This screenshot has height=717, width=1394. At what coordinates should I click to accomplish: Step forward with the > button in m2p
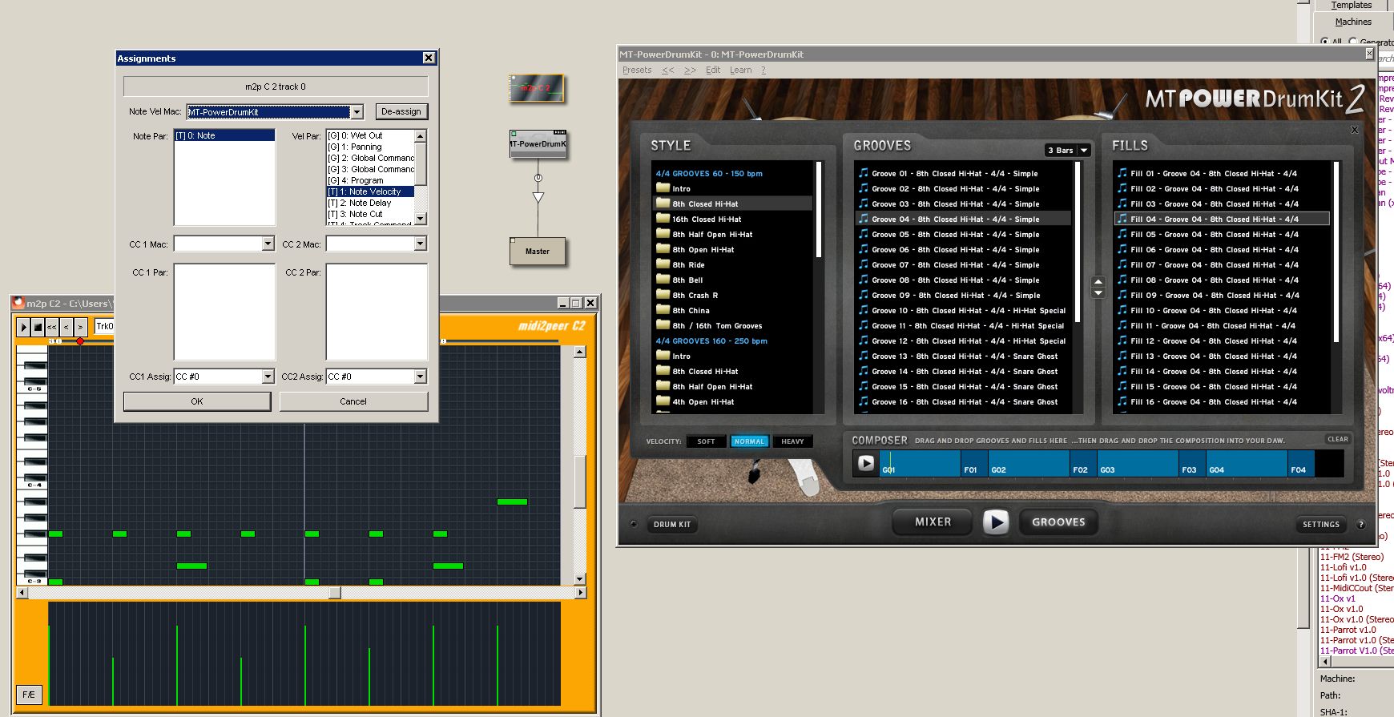click(x=81, y=327)
